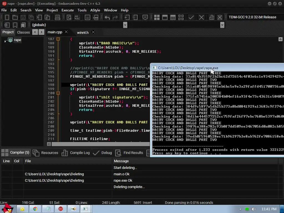Select the Compiler (5) bottom tab
The height and width of the screenshot is (213, 284).
tap(16, 153)
